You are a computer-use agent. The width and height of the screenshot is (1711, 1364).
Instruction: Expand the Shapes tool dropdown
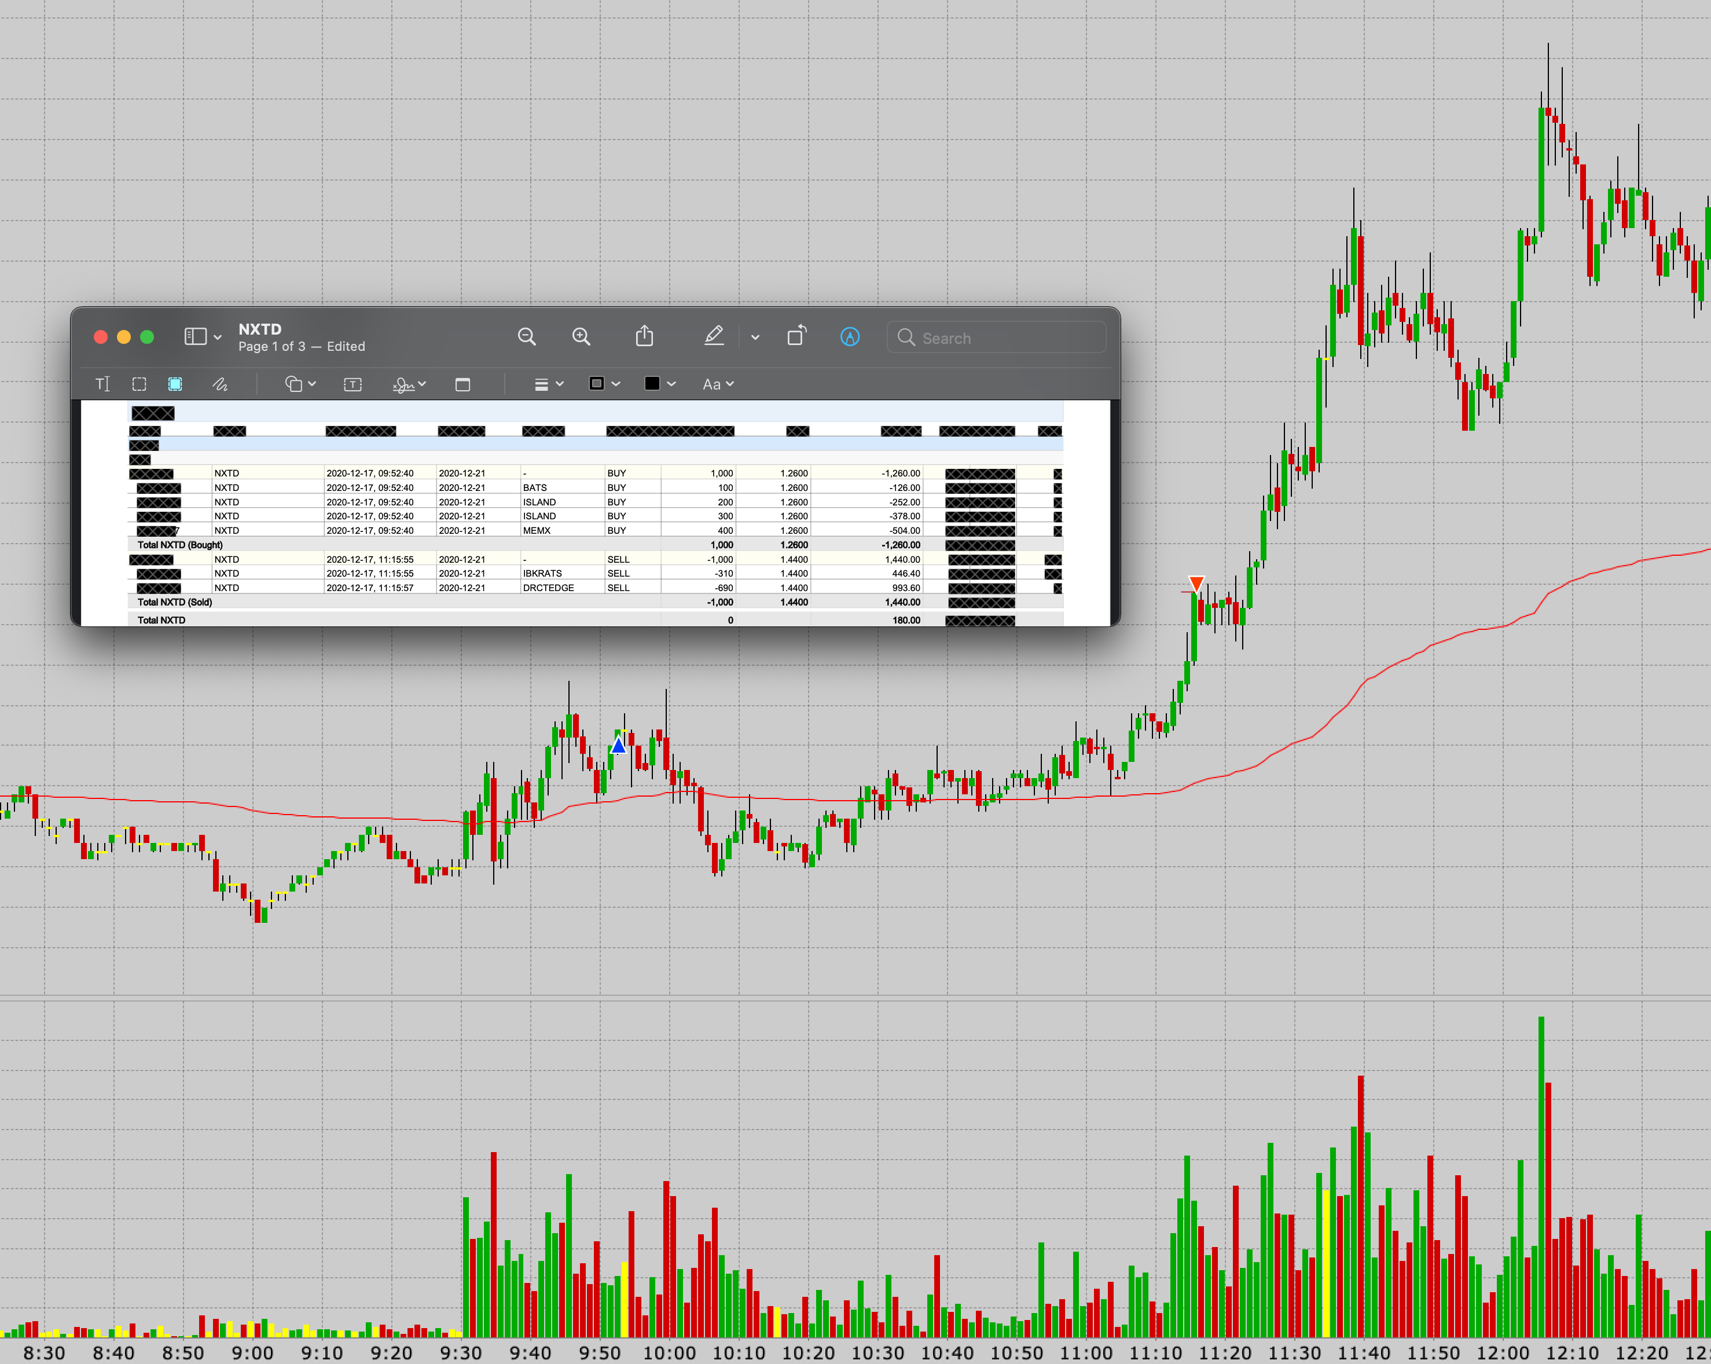click(301, 384)
